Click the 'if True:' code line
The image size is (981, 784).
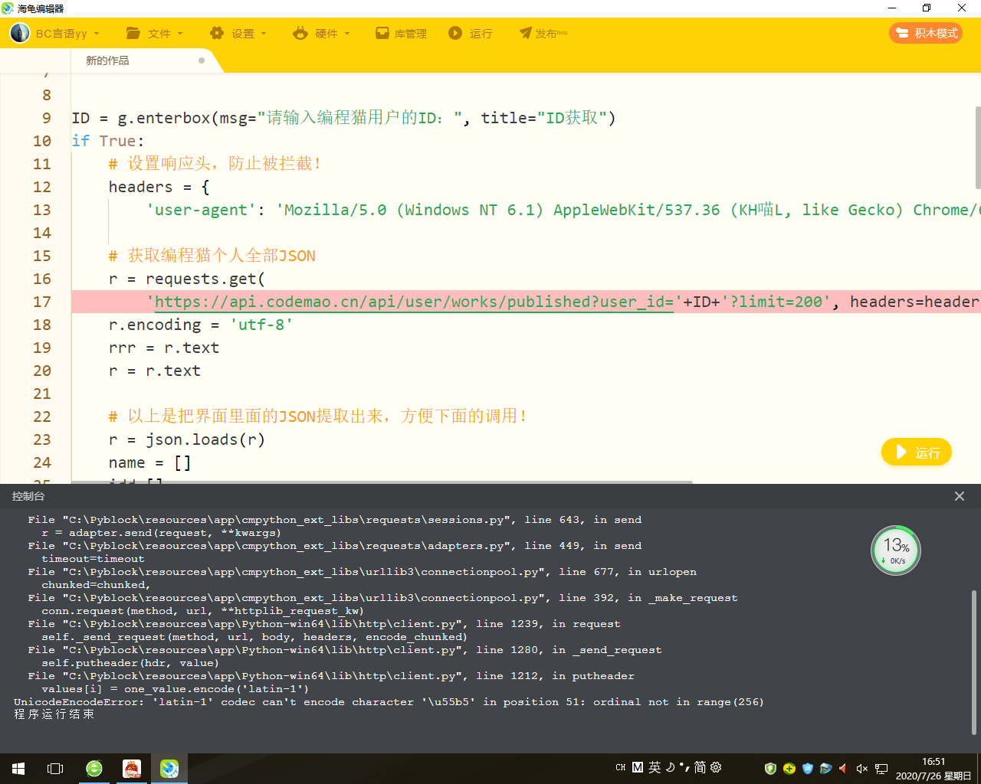108,141
